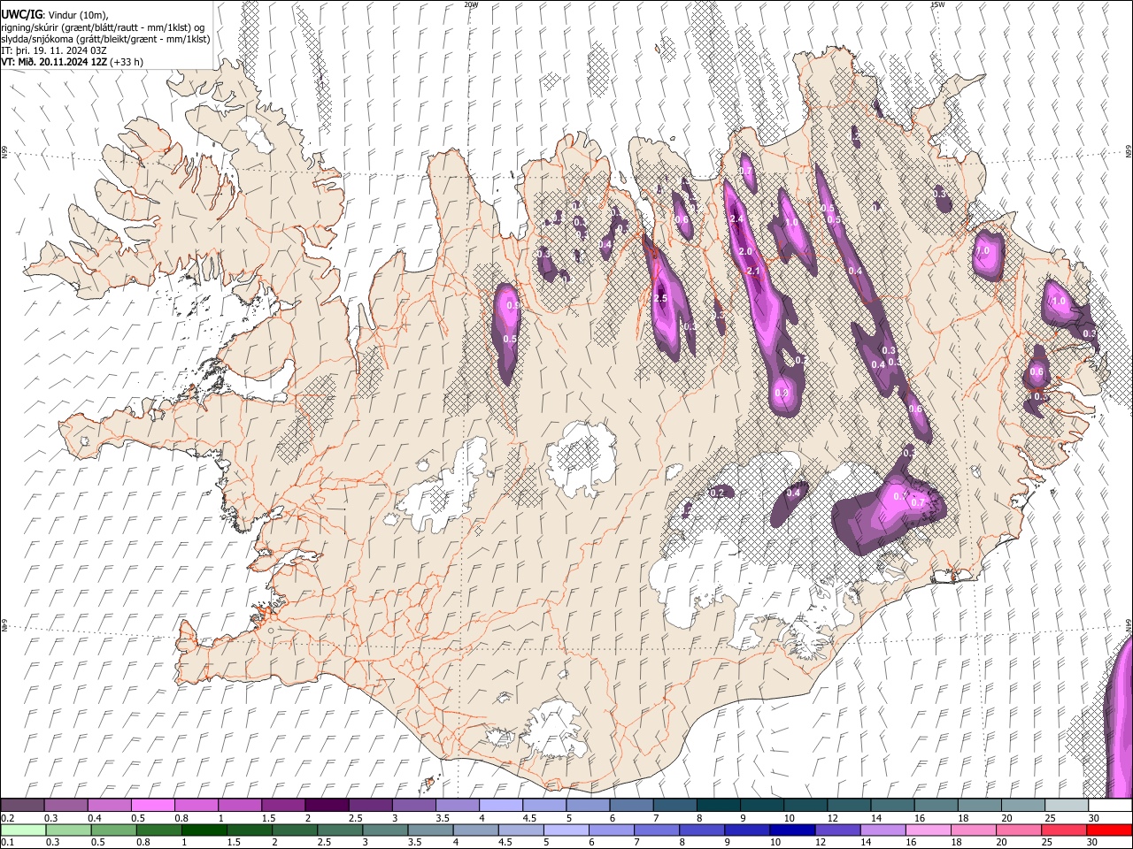
Task: Select the lower legend swatch between 0.3 and 0.5
Action: click(x=68, y=830)
